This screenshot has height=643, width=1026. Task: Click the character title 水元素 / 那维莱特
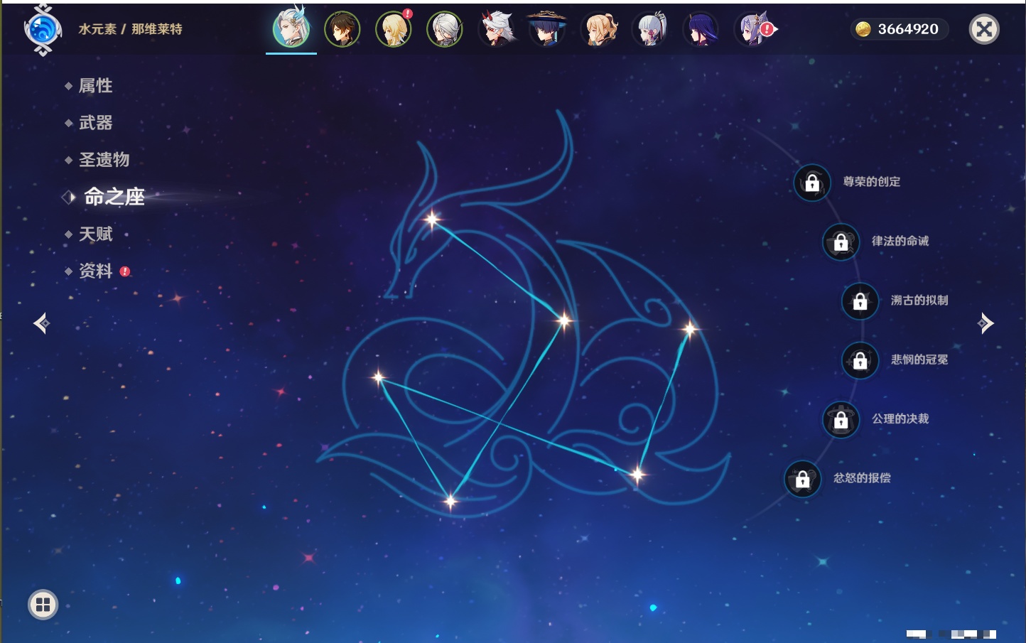coord(130,29)
